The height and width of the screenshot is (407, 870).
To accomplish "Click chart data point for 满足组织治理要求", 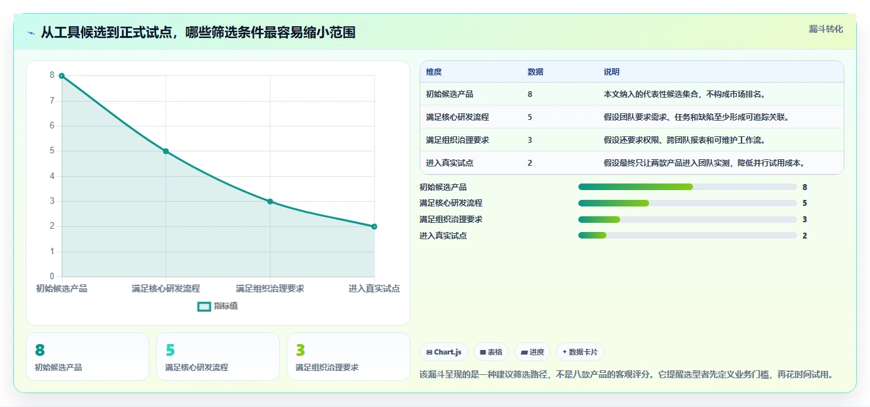I will [270, 201].
